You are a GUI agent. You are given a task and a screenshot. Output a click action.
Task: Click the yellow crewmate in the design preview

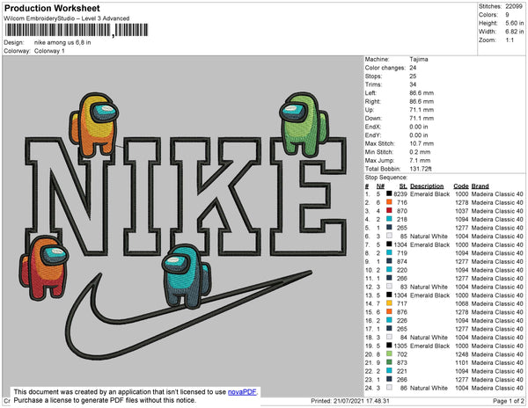(x=94, y=125)
